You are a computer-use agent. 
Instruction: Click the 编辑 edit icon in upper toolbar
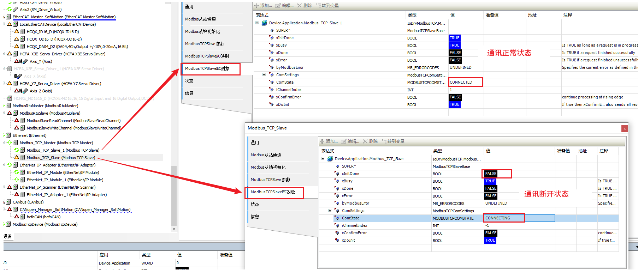click(x=278, y=6)
